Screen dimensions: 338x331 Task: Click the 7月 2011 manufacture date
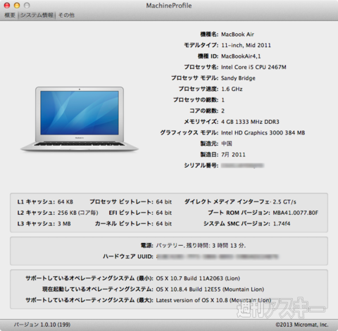click(233, 154)
